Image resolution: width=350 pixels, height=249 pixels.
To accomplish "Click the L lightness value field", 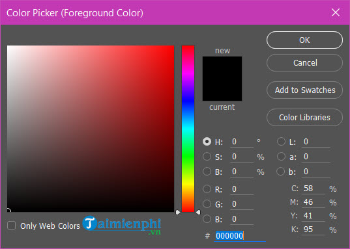I will [x=316, y=142].
